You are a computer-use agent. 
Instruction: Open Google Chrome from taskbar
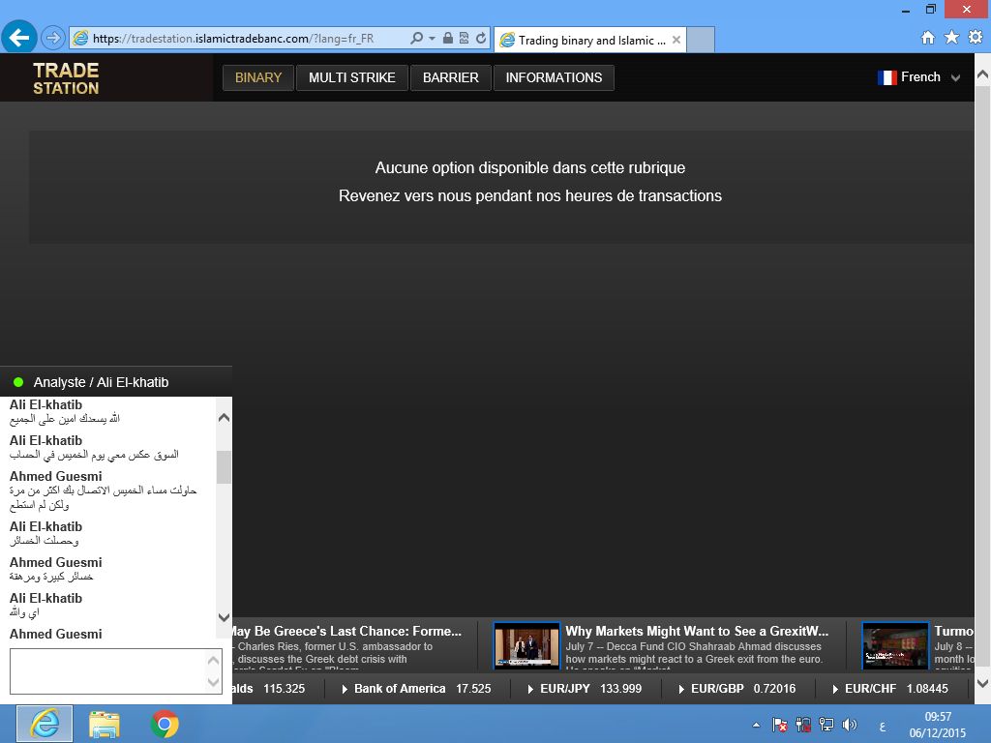point(165,724)
